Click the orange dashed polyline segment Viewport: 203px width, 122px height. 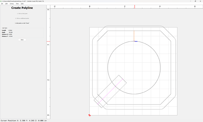pos(134,36)
